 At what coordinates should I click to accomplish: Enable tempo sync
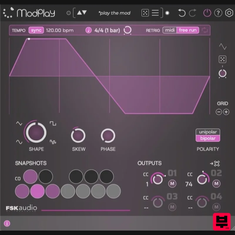(x=36, y=30)
